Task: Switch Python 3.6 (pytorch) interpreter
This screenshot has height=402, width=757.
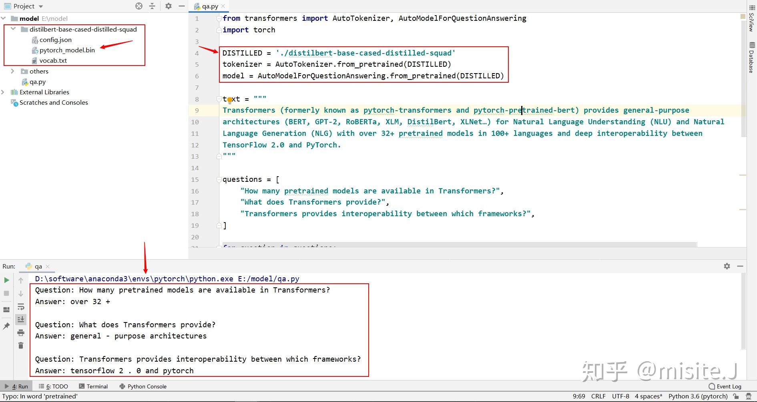Action: coord(698,396)
